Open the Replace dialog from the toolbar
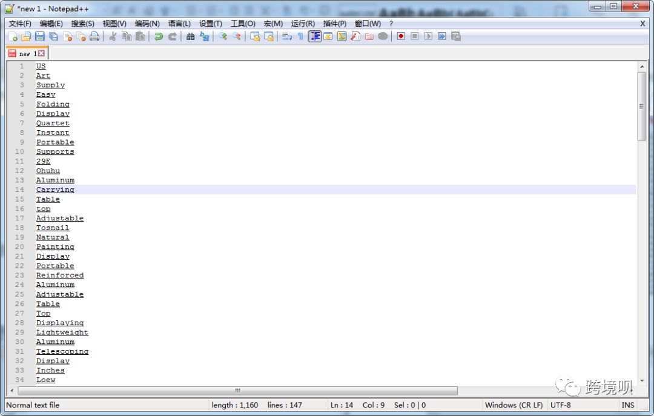The width and height of the screenshot is (654, 416). pyautogui.click(x=205, y=37)
